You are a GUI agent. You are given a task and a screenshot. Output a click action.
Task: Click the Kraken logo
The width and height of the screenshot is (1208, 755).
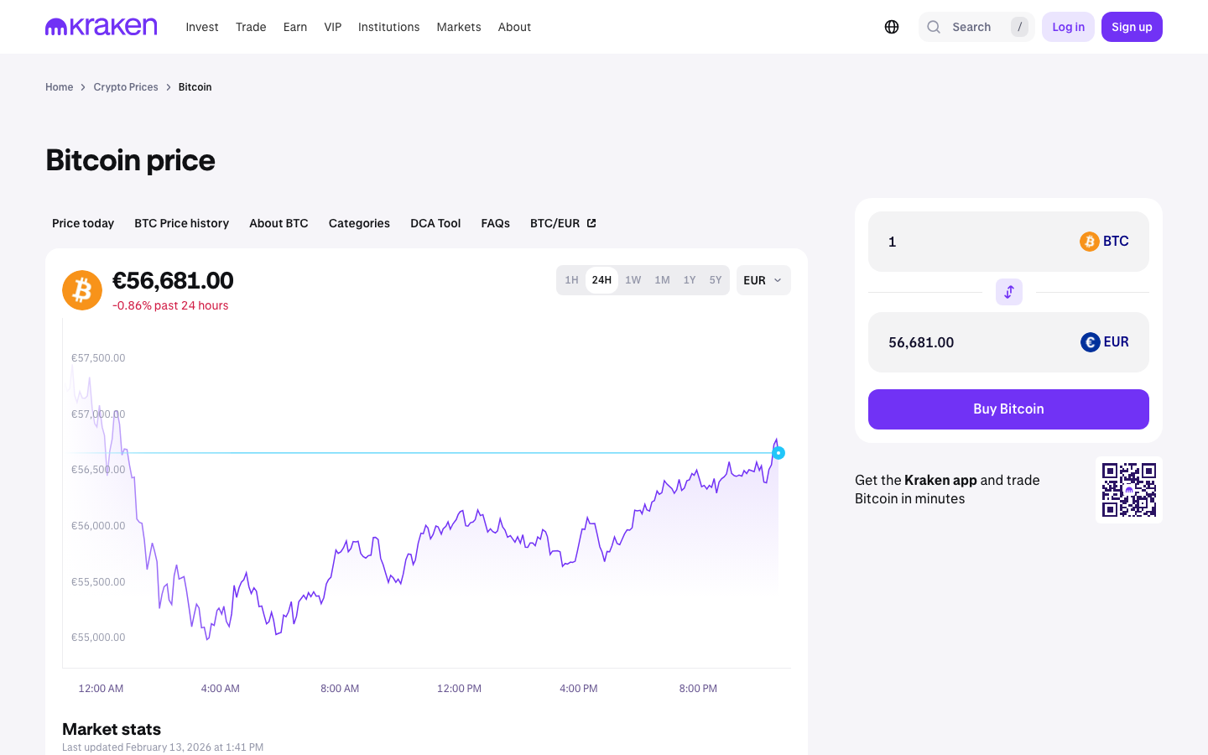(x=101, y=26)
